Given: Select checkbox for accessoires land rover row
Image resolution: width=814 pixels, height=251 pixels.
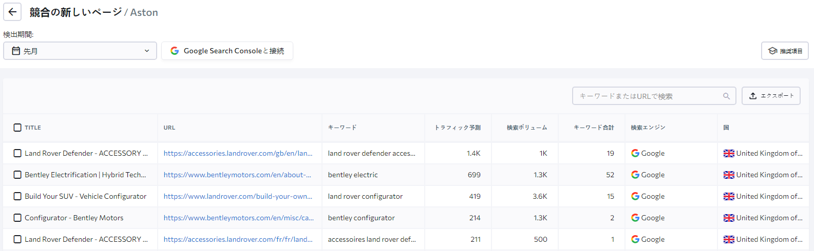Looking at the screenshot, I should pos(17,239).
